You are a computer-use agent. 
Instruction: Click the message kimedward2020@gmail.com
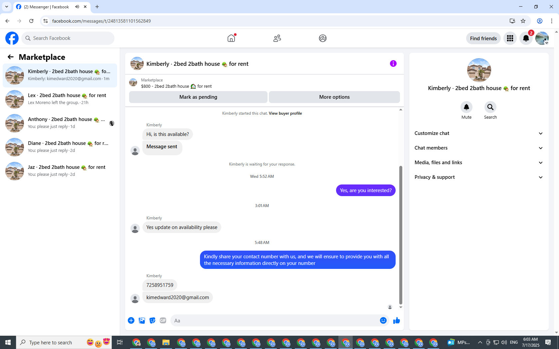(x=178, y=297)
